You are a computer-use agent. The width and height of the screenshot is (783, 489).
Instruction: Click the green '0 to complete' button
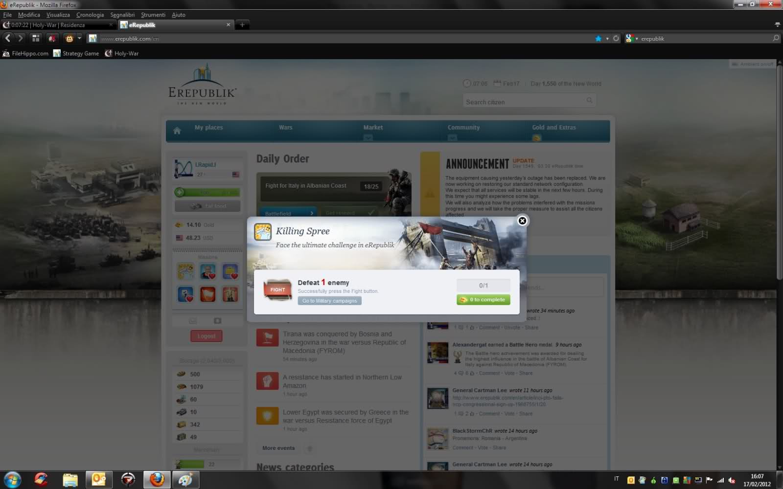pos(484,300)
